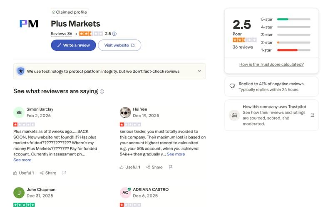Screen dimensions: 333x207
Task: Share Hui Yee's review
Action: pos(154,167)
